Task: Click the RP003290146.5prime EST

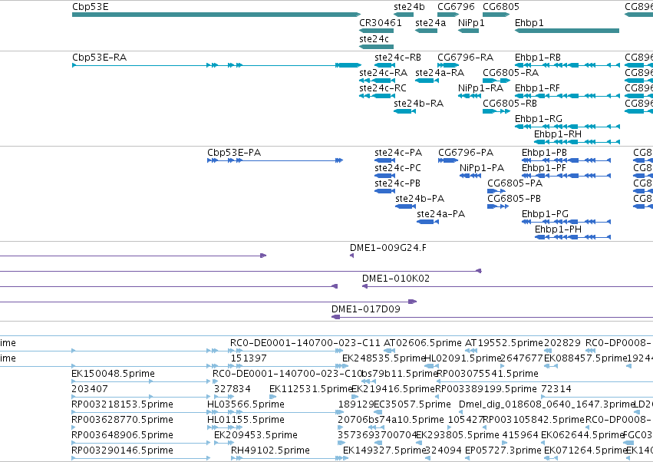Action: (141, 459)
